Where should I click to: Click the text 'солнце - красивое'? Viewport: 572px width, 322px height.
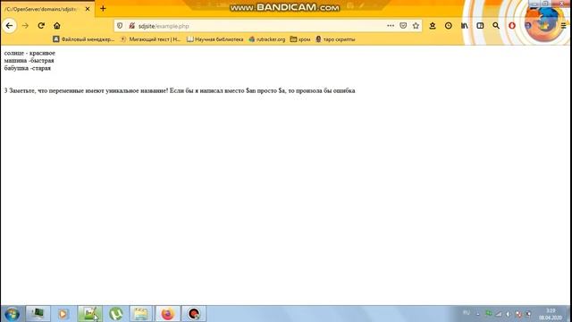click(29, 53)
